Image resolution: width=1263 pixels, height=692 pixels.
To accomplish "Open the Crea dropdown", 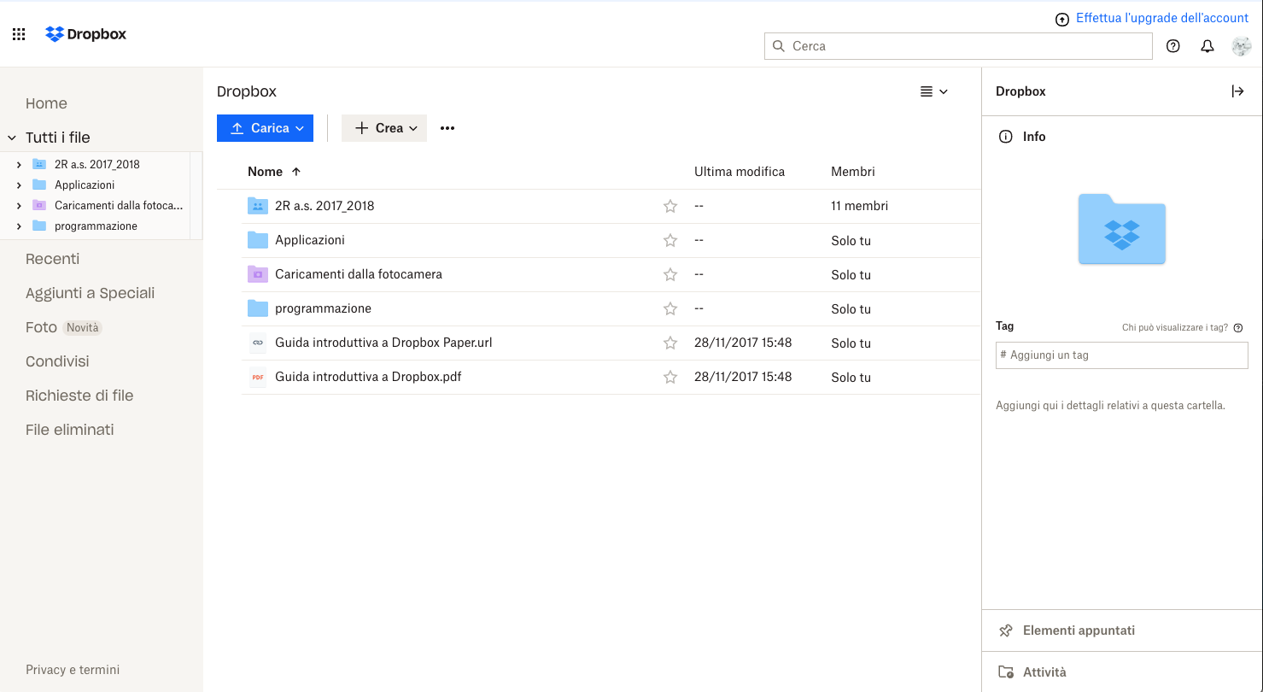I will click(x=384, y=128).
